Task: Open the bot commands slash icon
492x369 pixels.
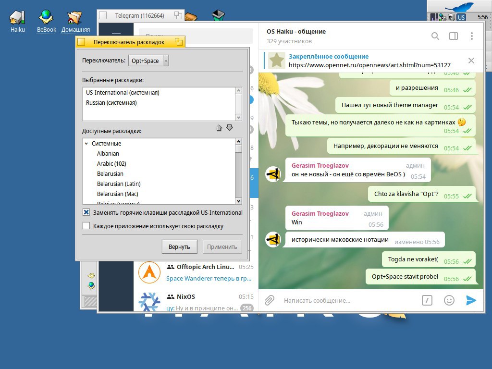Action: point(427,300)
